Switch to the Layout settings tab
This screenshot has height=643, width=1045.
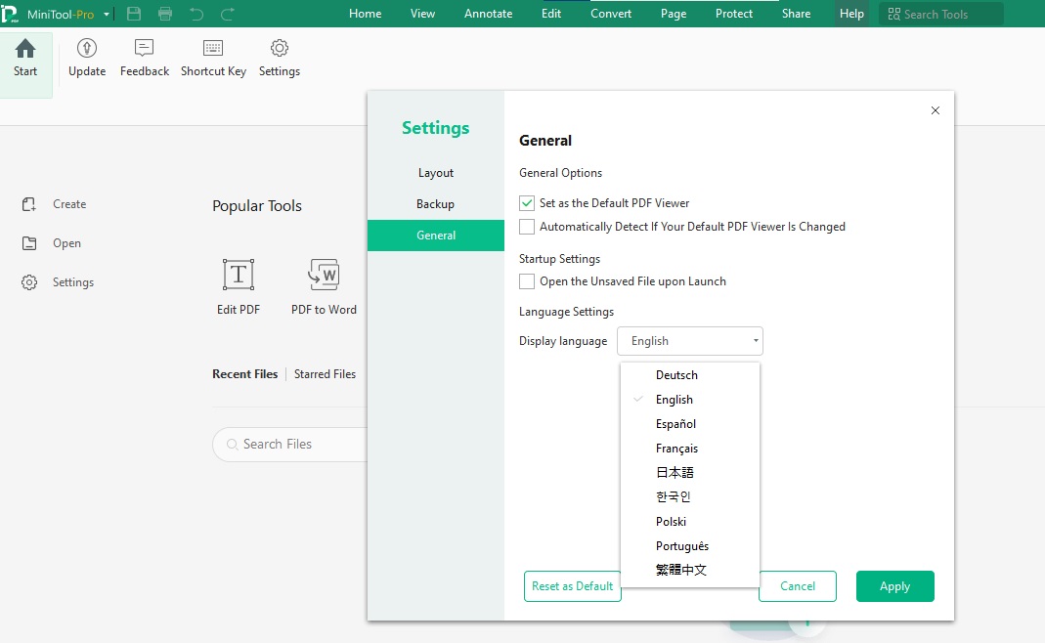coord(436,173)
